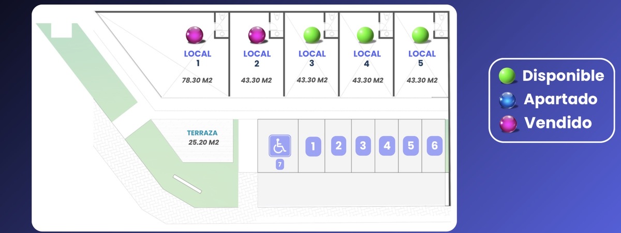Click the green available marker on Local 3

coord(312,35)
